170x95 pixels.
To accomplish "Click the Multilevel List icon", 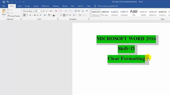I will click(70, 11).
